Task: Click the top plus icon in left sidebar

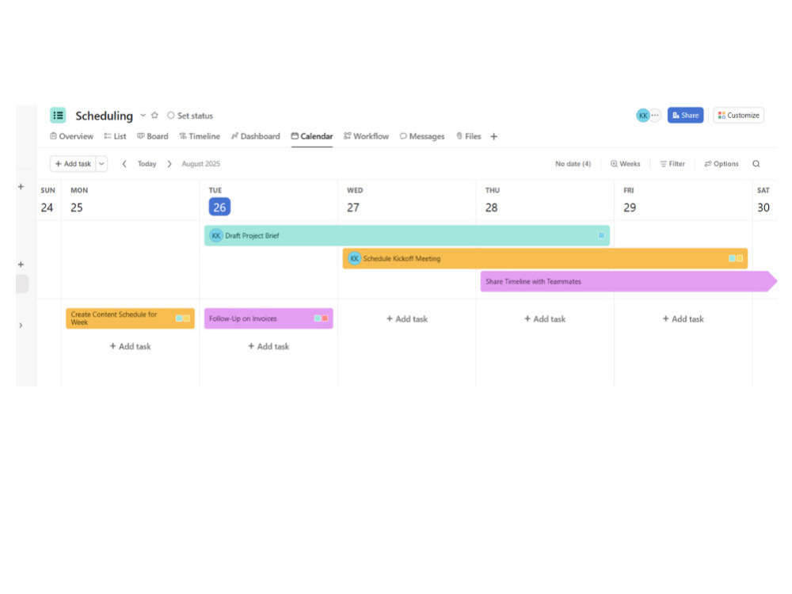Action: click(21, 187)
